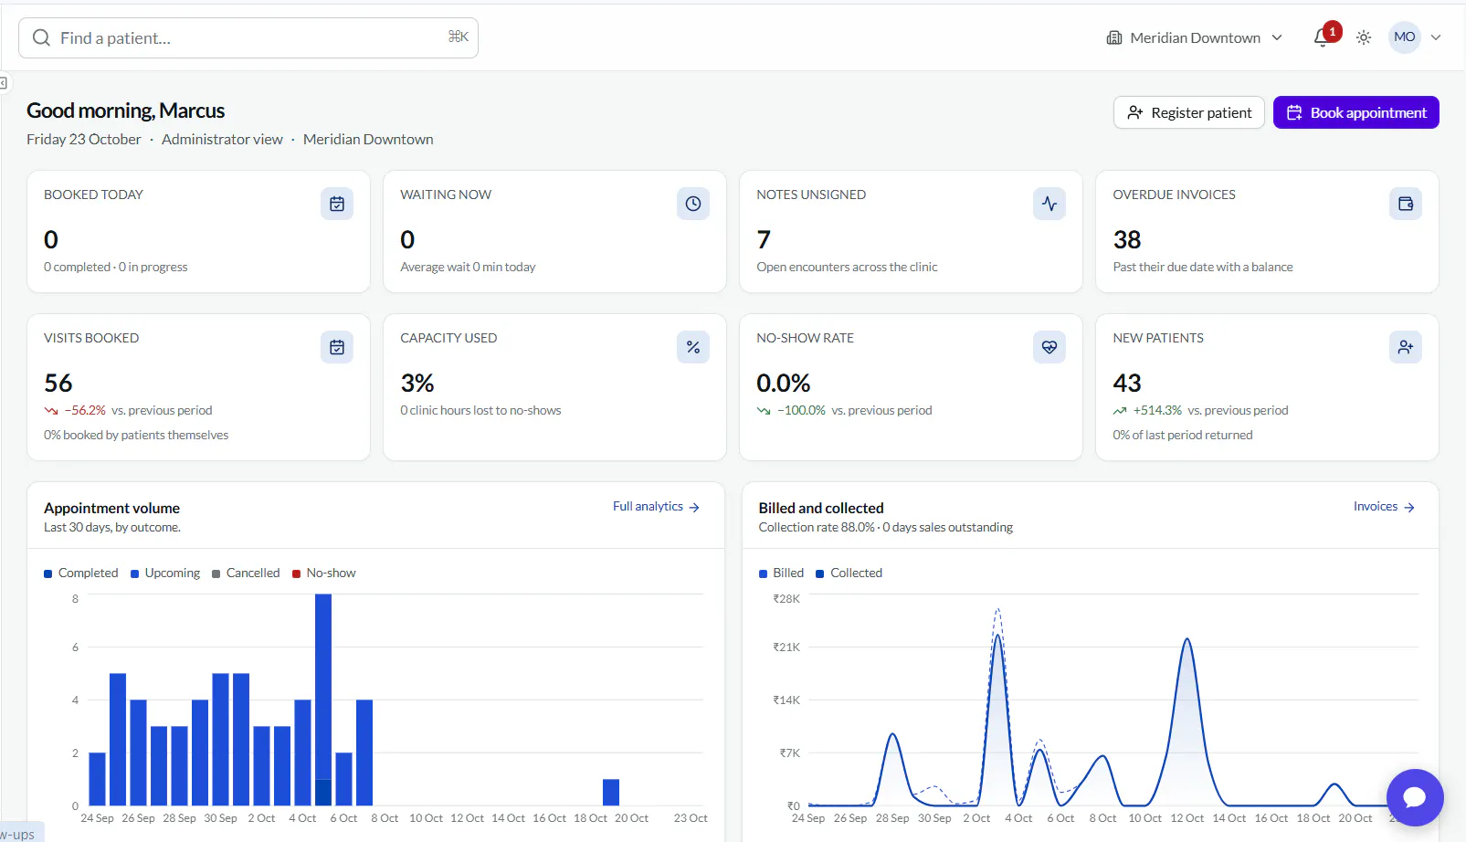Open the Meridian Downtown clinic selector

pyautogui.click(x=1195, y=37)
